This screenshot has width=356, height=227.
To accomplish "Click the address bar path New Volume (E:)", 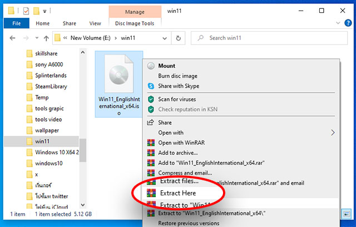I will (x=90, y=38).
